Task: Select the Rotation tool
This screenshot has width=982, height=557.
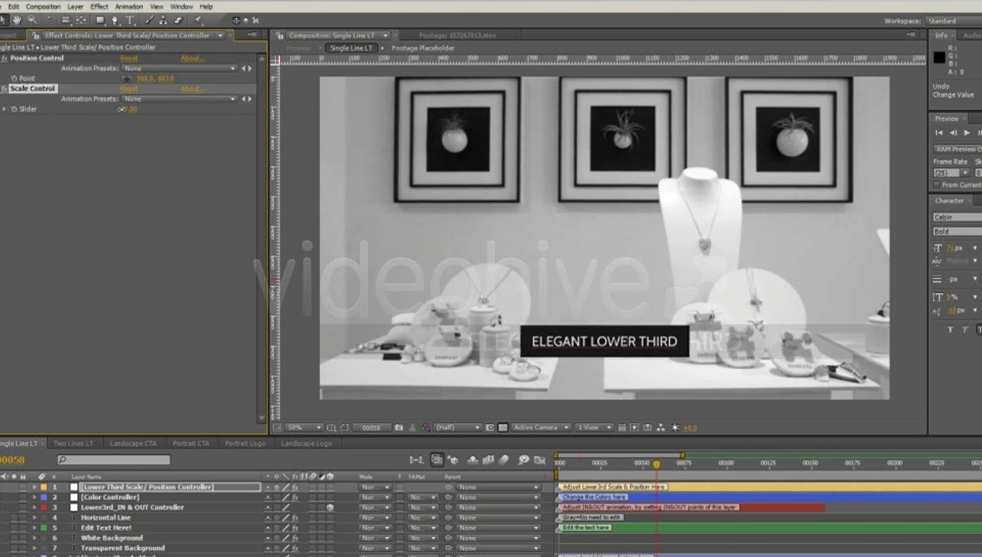Action: [x=51, y=20]
